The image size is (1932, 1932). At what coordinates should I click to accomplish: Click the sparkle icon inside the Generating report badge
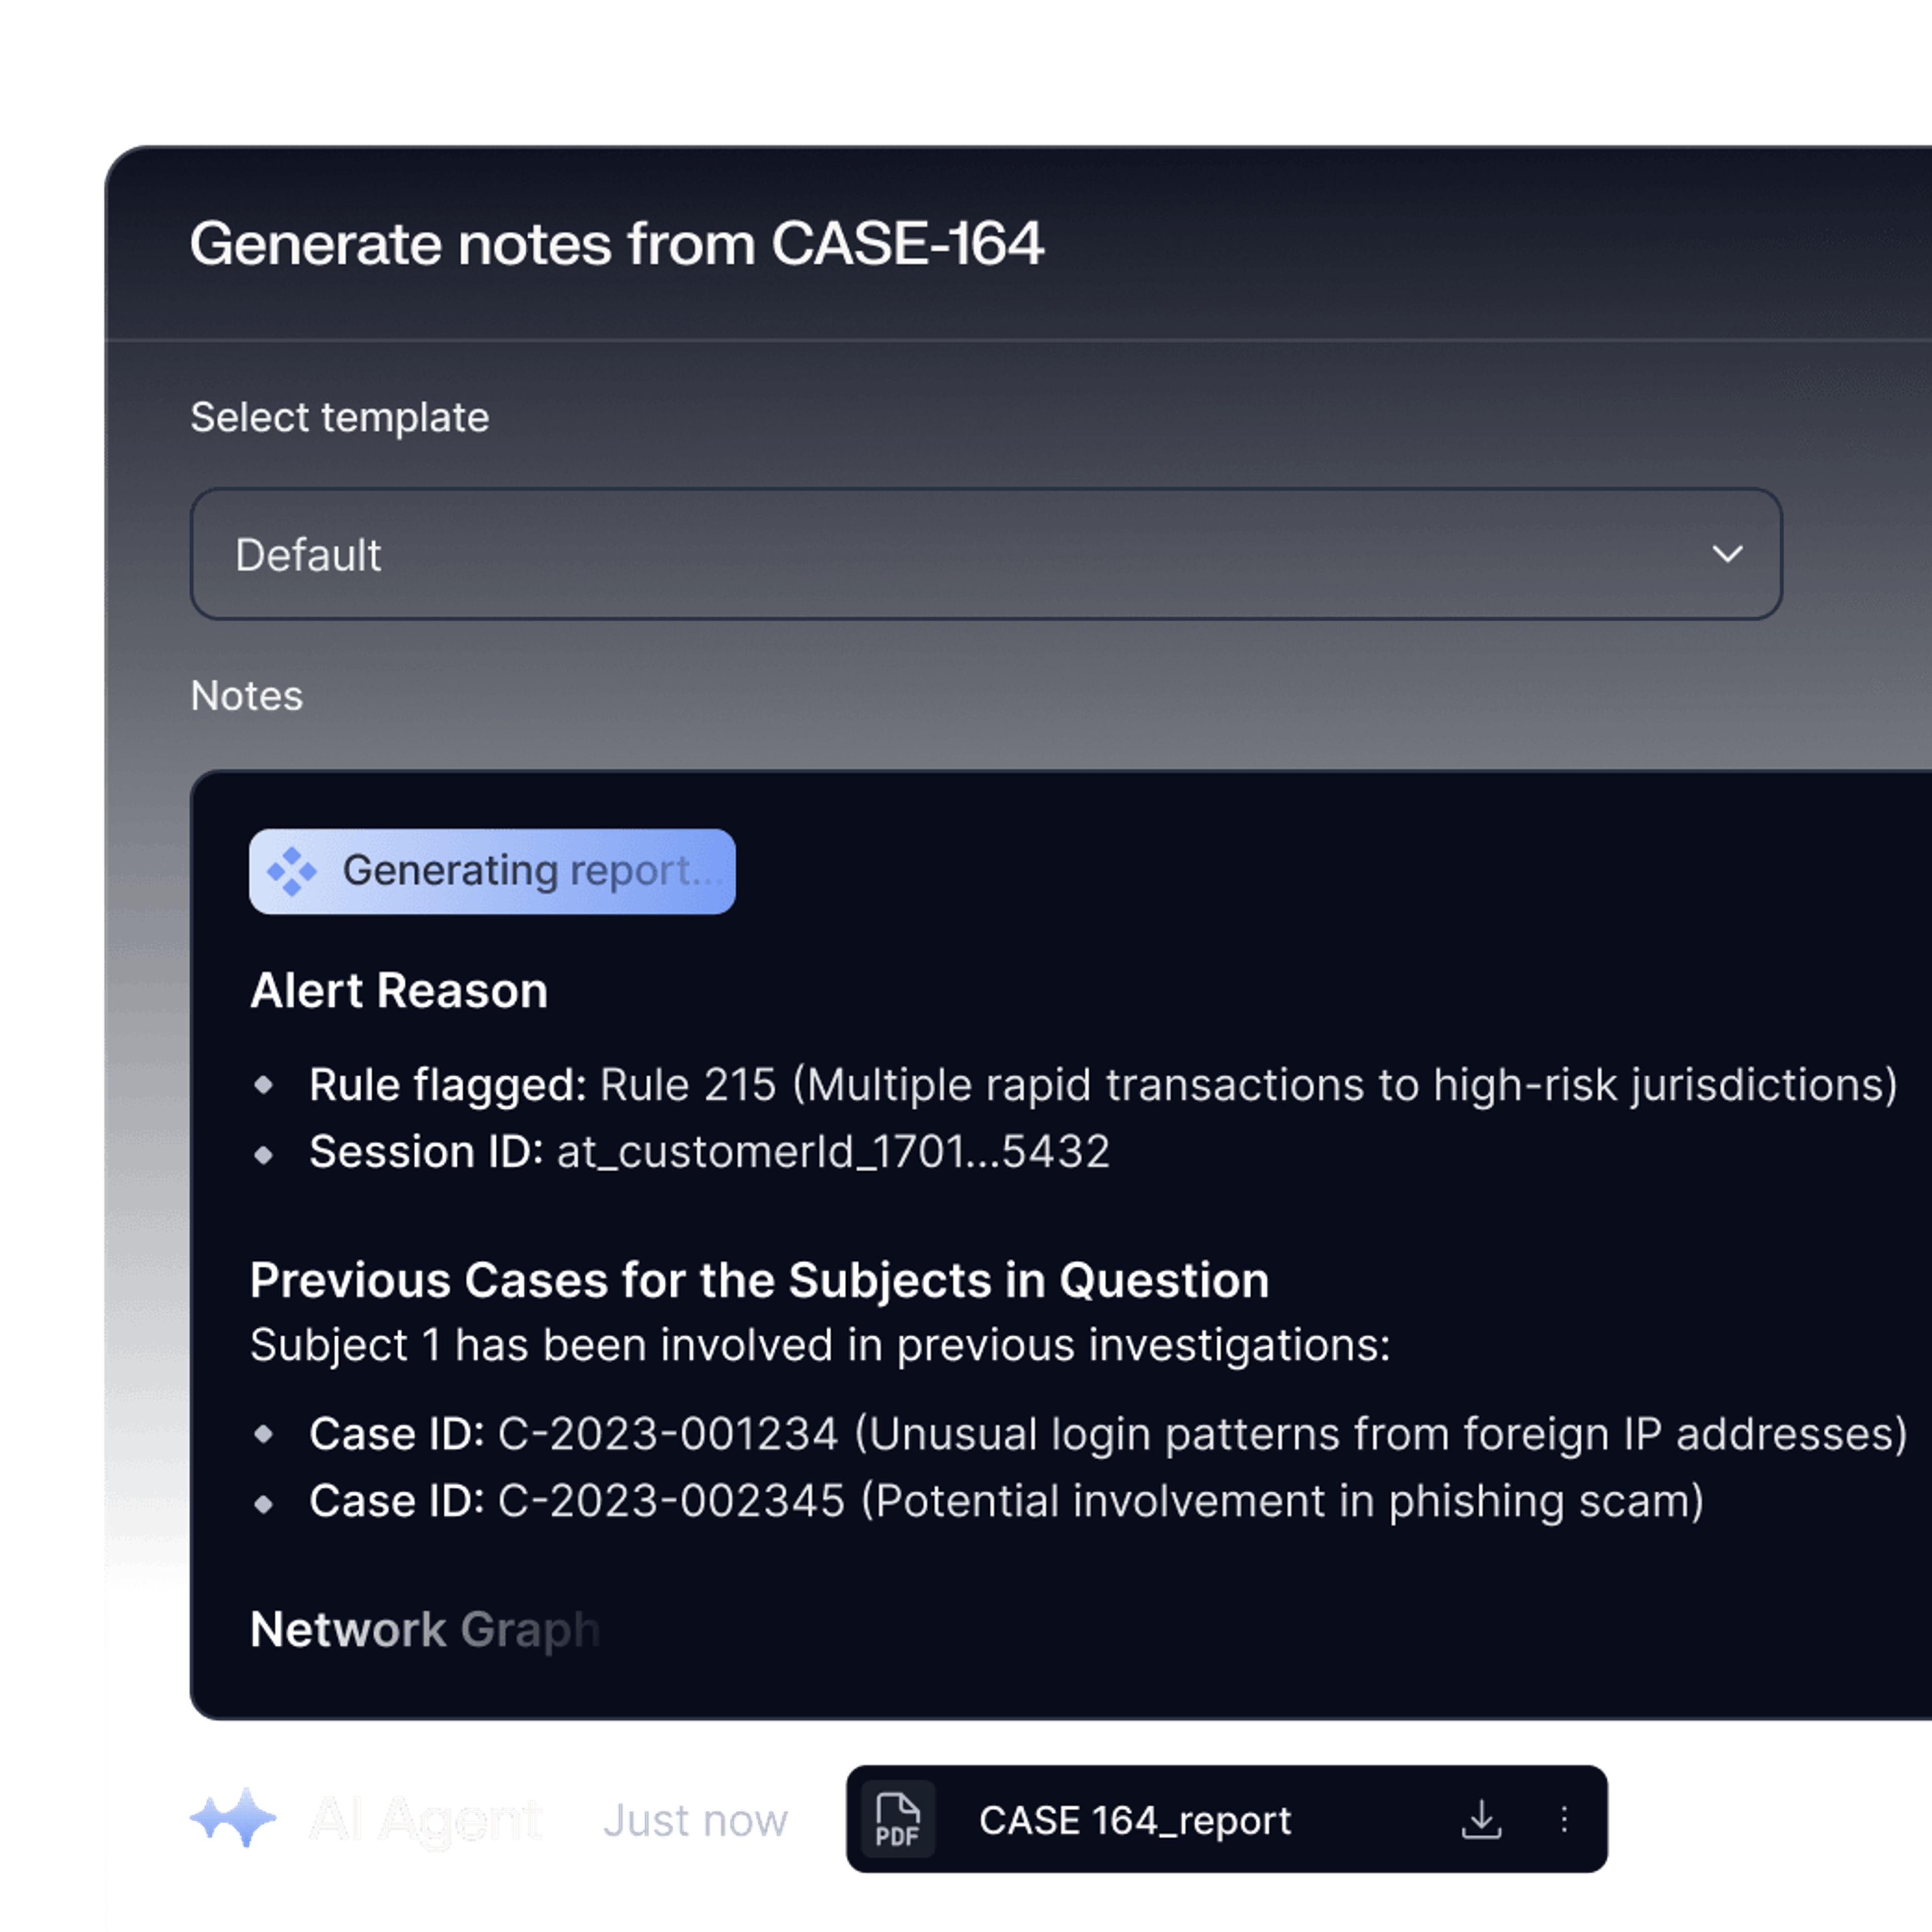292,871
